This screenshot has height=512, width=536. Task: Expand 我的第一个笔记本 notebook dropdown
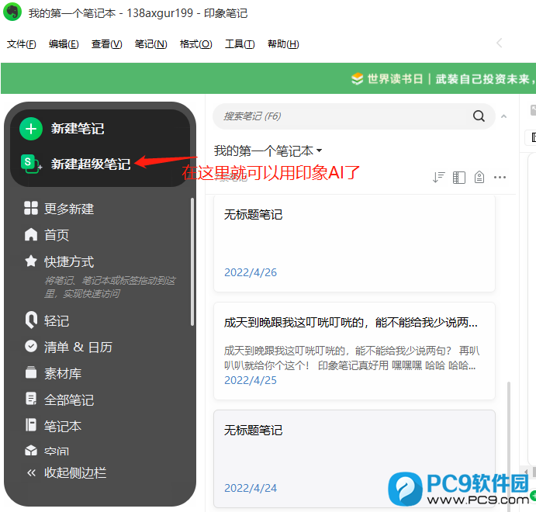coord(268,150)
